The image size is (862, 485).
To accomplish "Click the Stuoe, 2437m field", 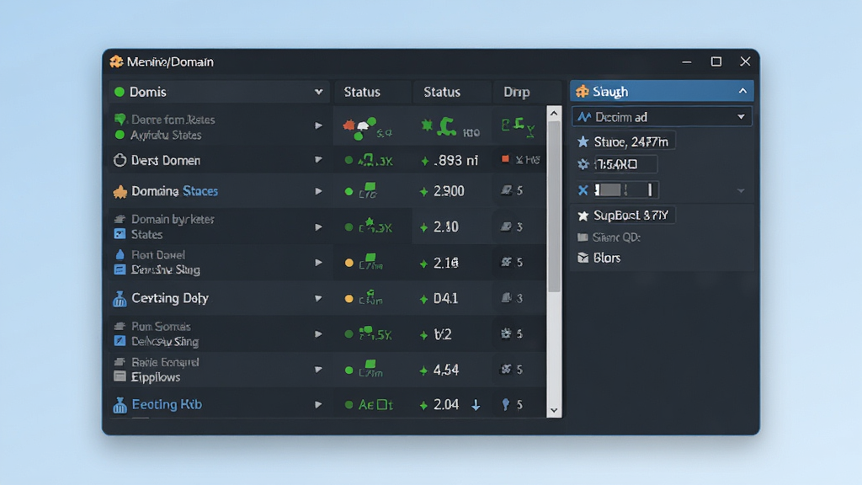I will point(633,141).
